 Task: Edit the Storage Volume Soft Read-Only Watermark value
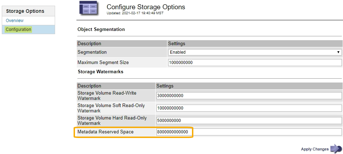click(249, 108)
